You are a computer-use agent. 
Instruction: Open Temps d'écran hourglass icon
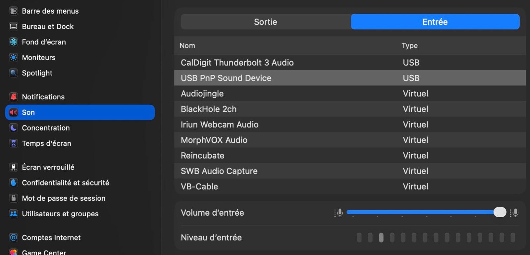pyautogui.click(x=14, y=143)
